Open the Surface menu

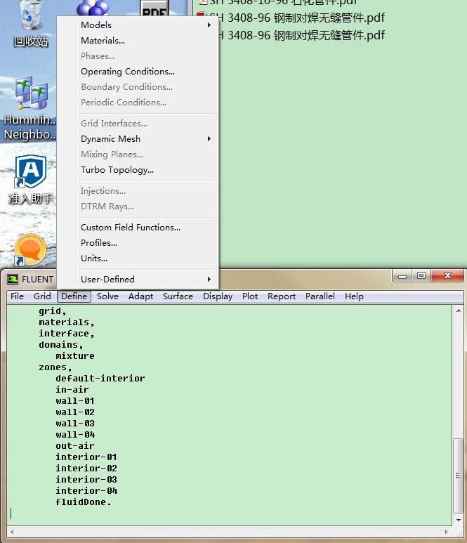click(x=178, y=296)
